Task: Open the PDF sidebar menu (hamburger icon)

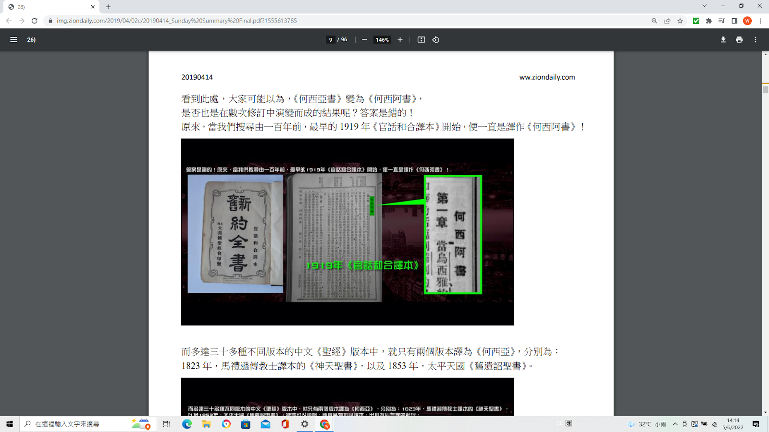Action: pyautogui.click(x=13, y=40)
